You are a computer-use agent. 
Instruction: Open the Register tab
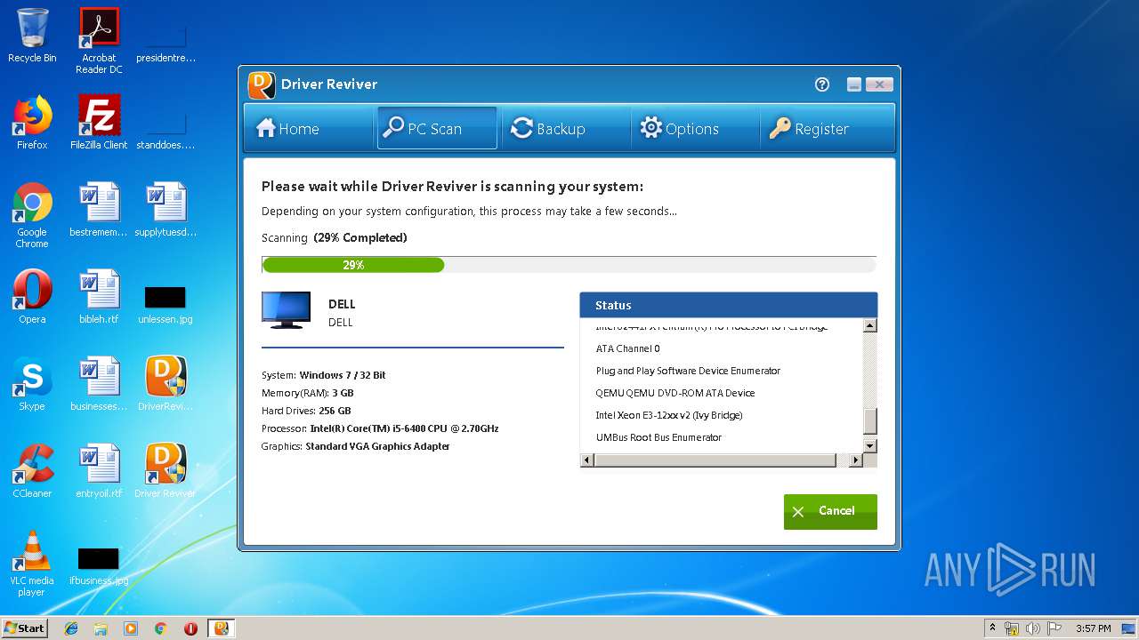pos(826,129)
